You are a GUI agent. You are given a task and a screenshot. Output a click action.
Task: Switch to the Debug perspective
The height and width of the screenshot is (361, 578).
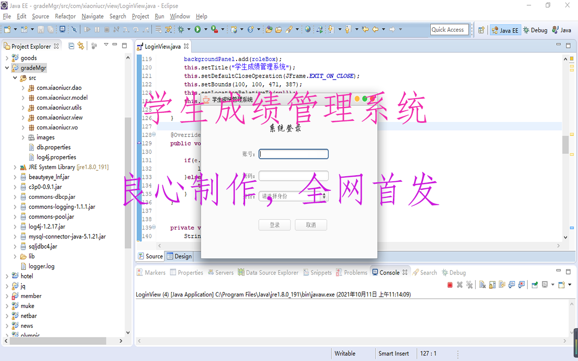click(x=535, y=30)
